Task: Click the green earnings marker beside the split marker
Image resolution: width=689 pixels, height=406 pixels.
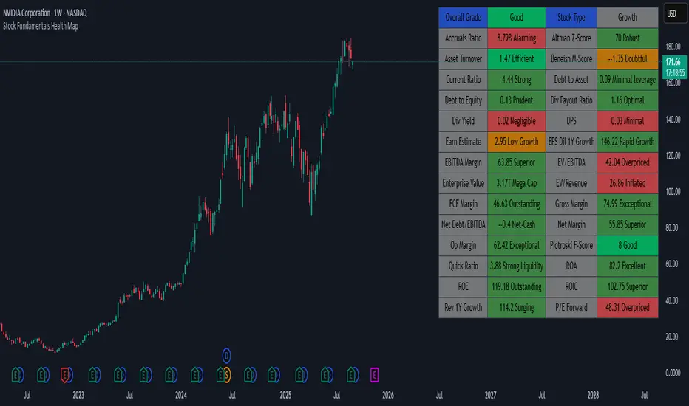Action: pyautogui.click(x=220, y=375)
